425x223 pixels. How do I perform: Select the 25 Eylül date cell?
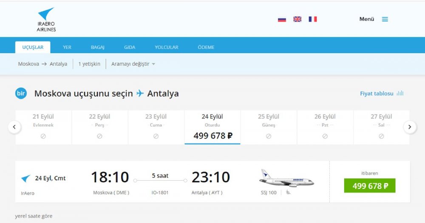[269, 127]
